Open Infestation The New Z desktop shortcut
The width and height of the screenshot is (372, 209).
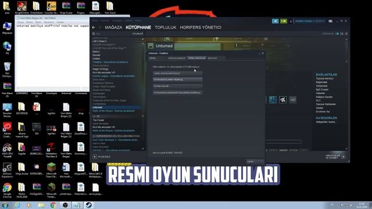[x=51, y=149]
